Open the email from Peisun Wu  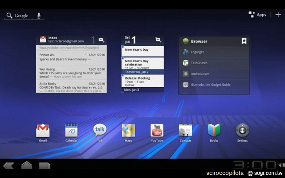[71, 58]
